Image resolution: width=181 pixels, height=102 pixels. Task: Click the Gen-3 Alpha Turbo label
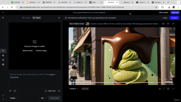click(77, 24)
